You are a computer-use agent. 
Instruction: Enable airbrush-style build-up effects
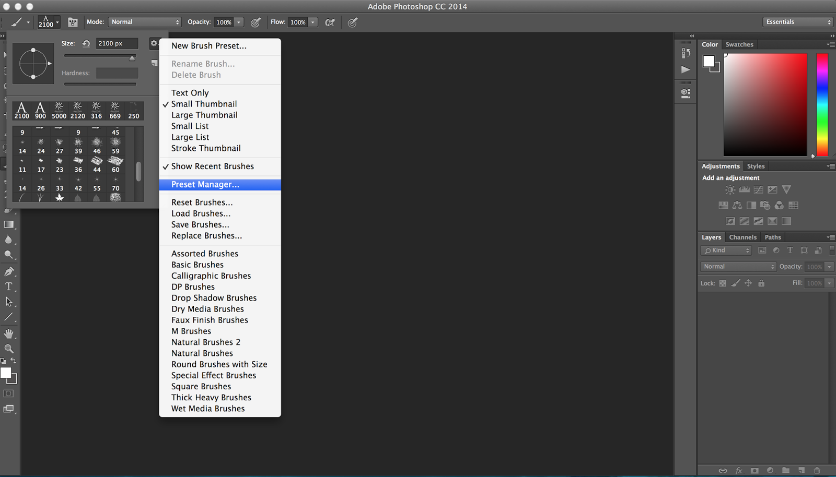pyautogui.click(x=330, y=22)
